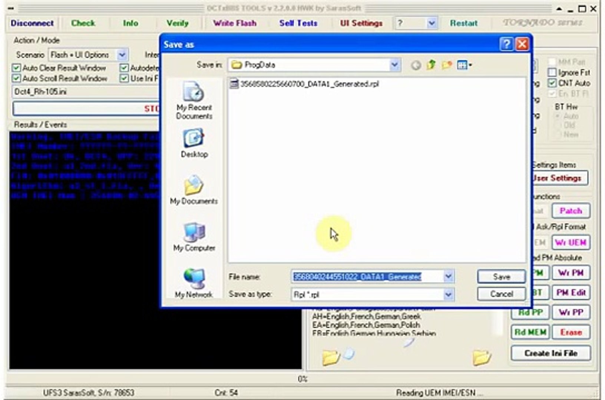Click the Dct4_Rh-105.ini file field

point(86,92)
